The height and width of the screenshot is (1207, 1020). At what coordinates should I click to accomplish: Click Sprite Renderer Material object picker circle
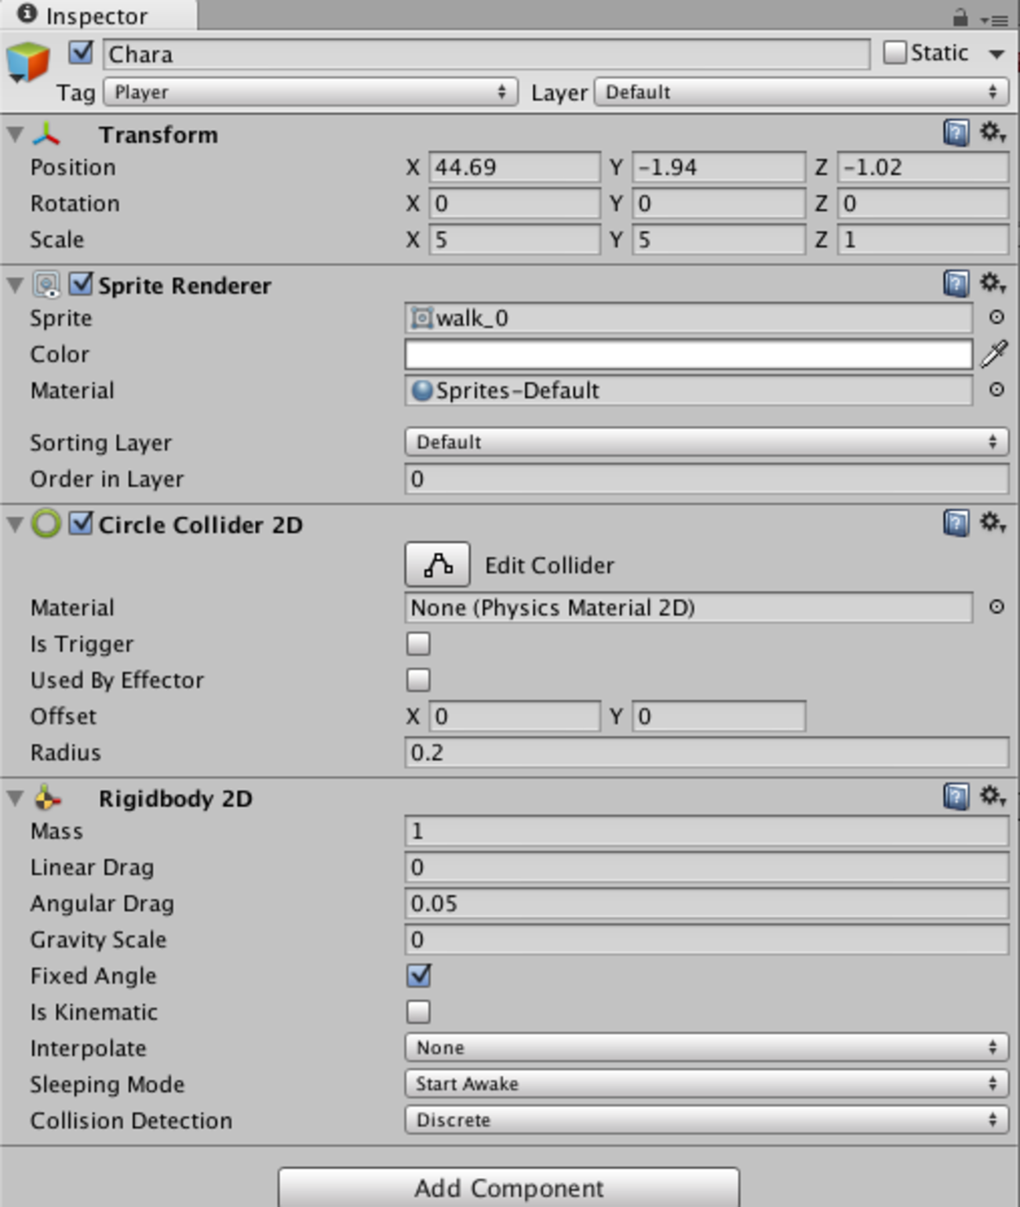(x=996, y=389)
